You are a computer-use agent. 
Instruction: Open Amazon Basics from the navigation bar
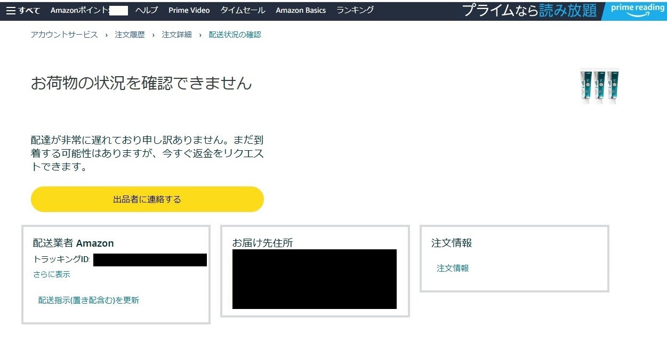[x=301, y=10]
